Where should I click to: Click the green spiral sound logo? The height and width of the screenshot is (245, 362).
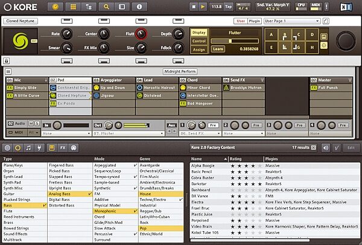click(x=21, y=41)
